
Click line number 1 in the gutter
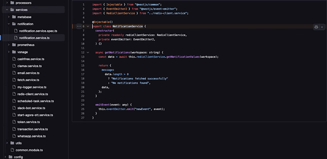tap(84, 4)
